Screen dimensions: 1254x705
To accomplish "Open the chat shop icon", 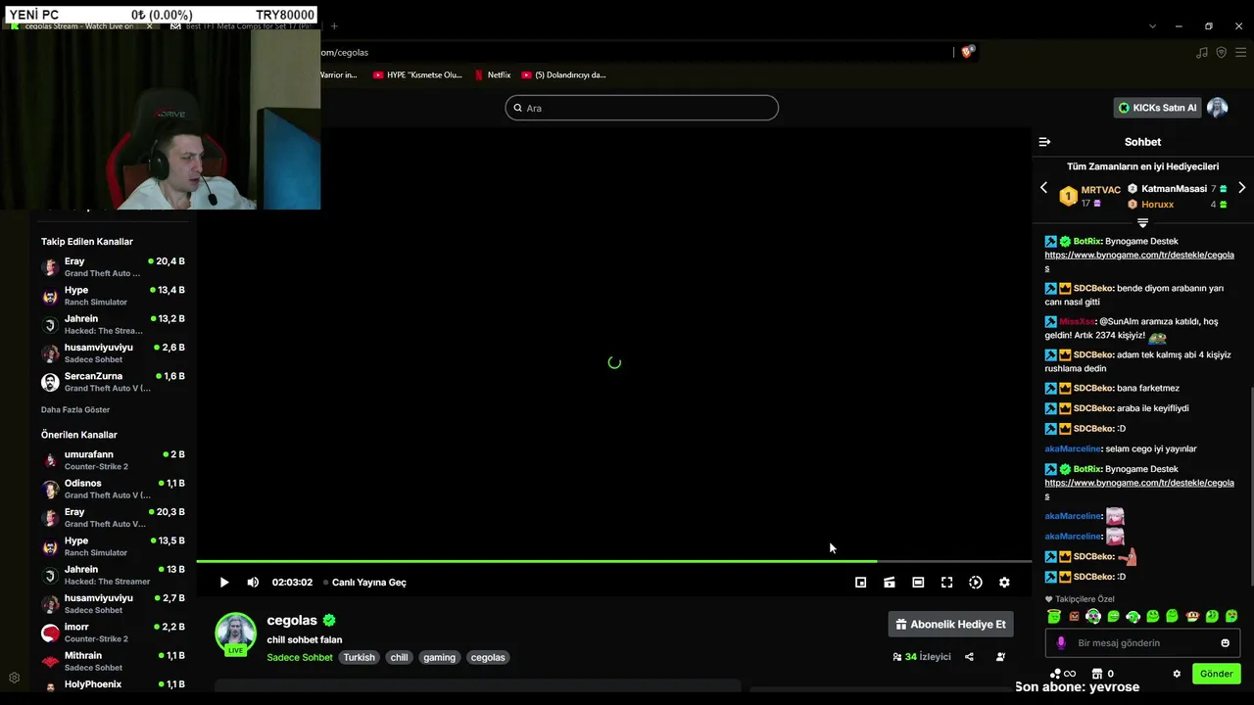I will click(x=1097, y=674).
